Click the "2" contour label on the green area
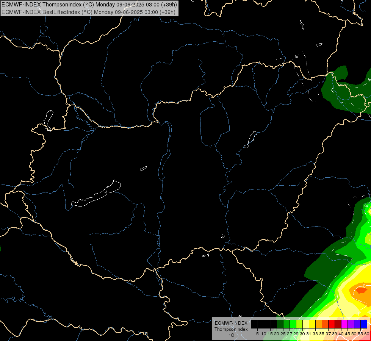 point(366,206)
